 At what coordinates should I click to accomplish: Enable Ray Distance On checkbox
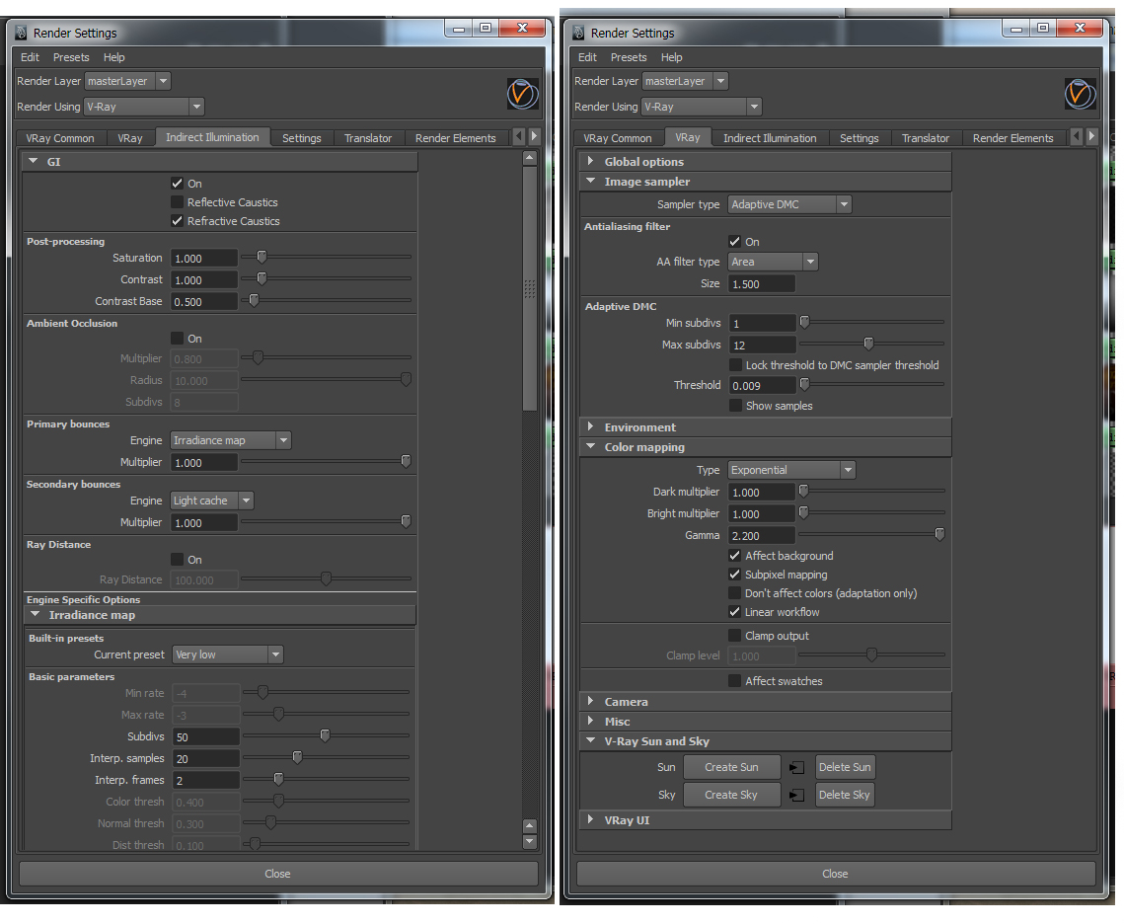click(x=177, y=559)
